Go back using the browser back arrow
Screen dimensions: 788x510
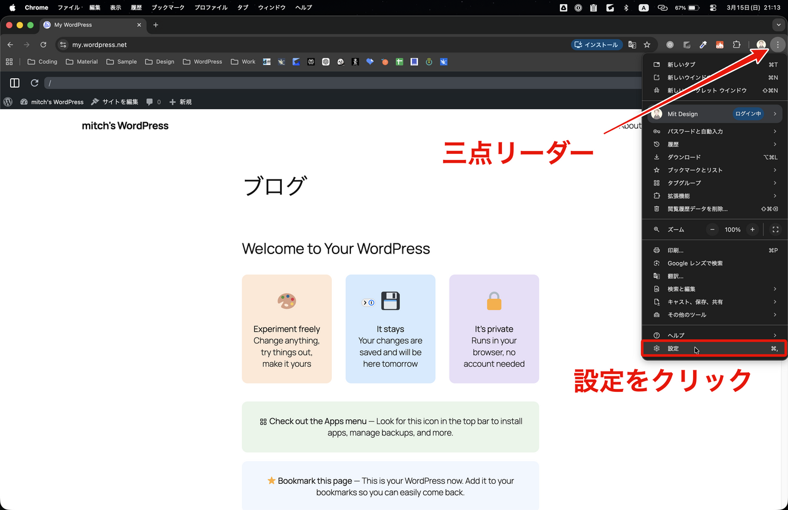10,45
